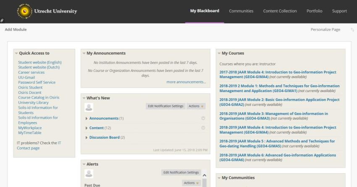Open Student website (Dutch) link

[39, 67]
